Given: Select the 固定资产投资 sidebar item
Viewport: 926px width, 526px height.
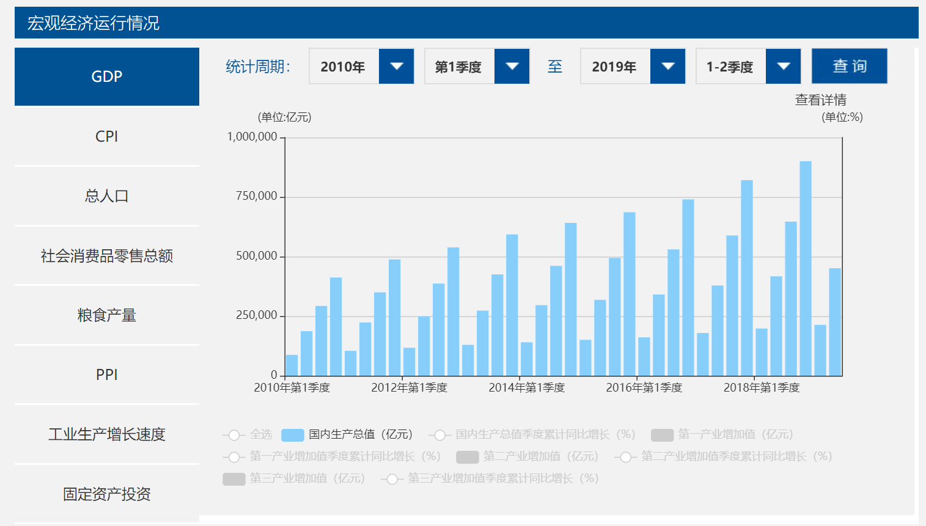Looking at the screenshot, I should coord(107,494).
